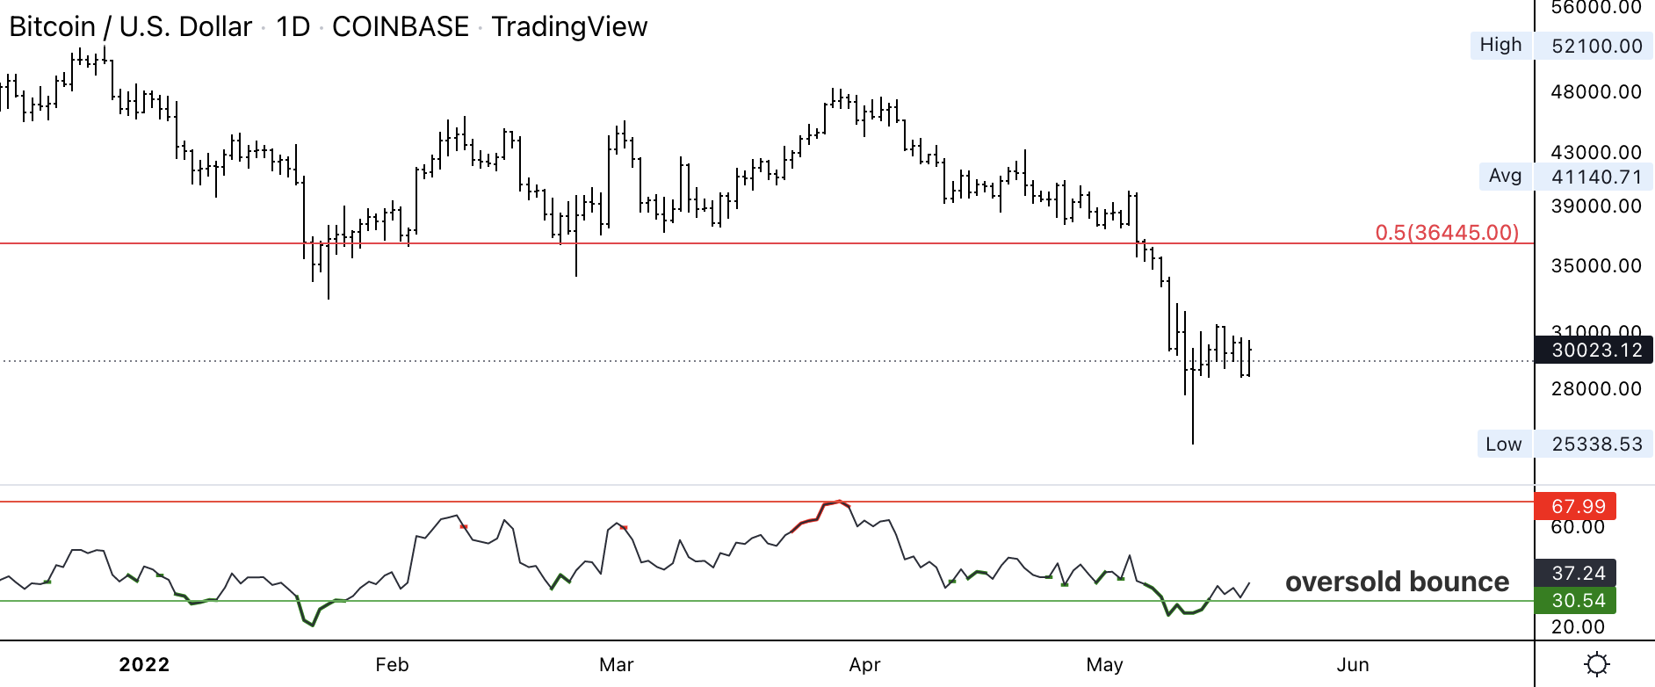Click the 43000.00 price axis label
The height and width of the screenshot is (687, 1655).
click(x=1596, y=153)
